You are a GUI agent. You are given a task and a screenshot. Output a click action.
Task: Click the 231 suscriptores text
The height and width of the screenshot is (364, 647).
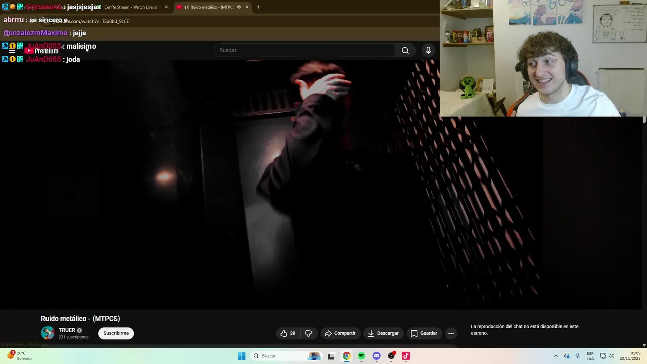pos(73,337)
